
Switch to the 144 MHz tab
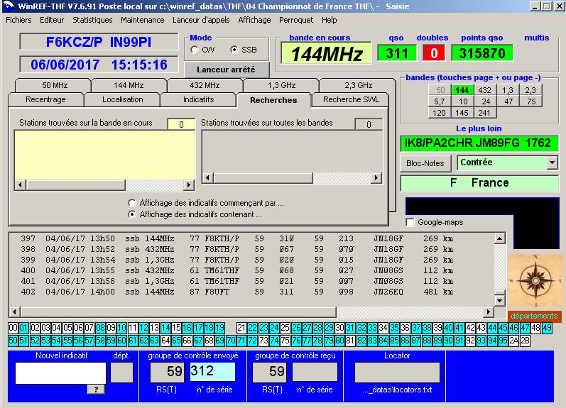pyautogui.click(x=129, y=85)
